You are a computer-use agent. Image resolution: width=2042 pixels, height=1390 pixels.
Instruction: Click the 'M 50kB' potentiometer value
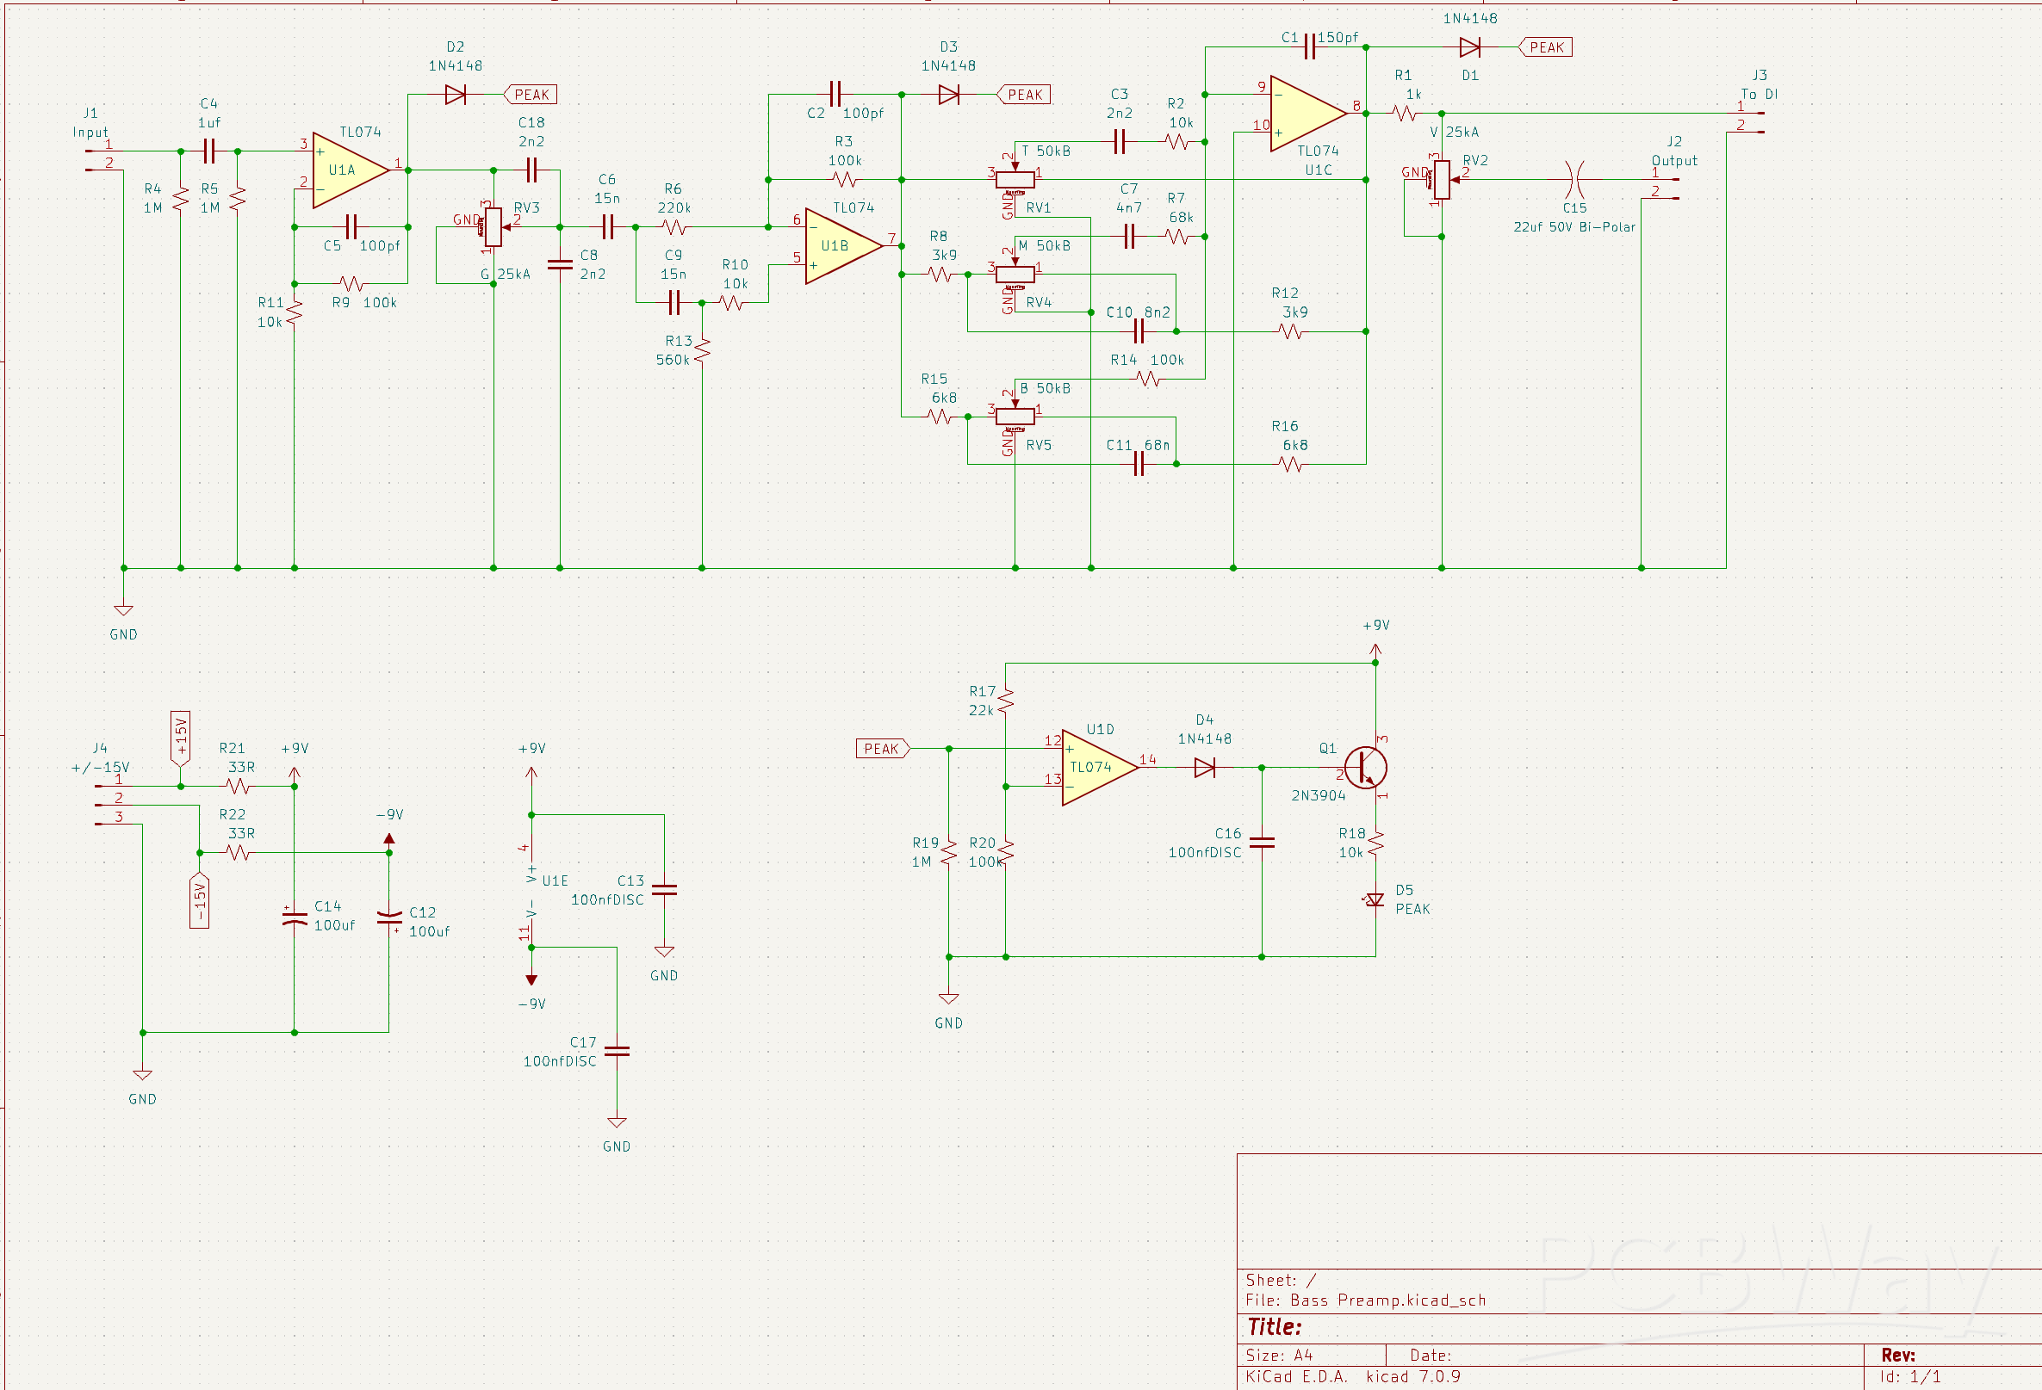click(1045, 246)
